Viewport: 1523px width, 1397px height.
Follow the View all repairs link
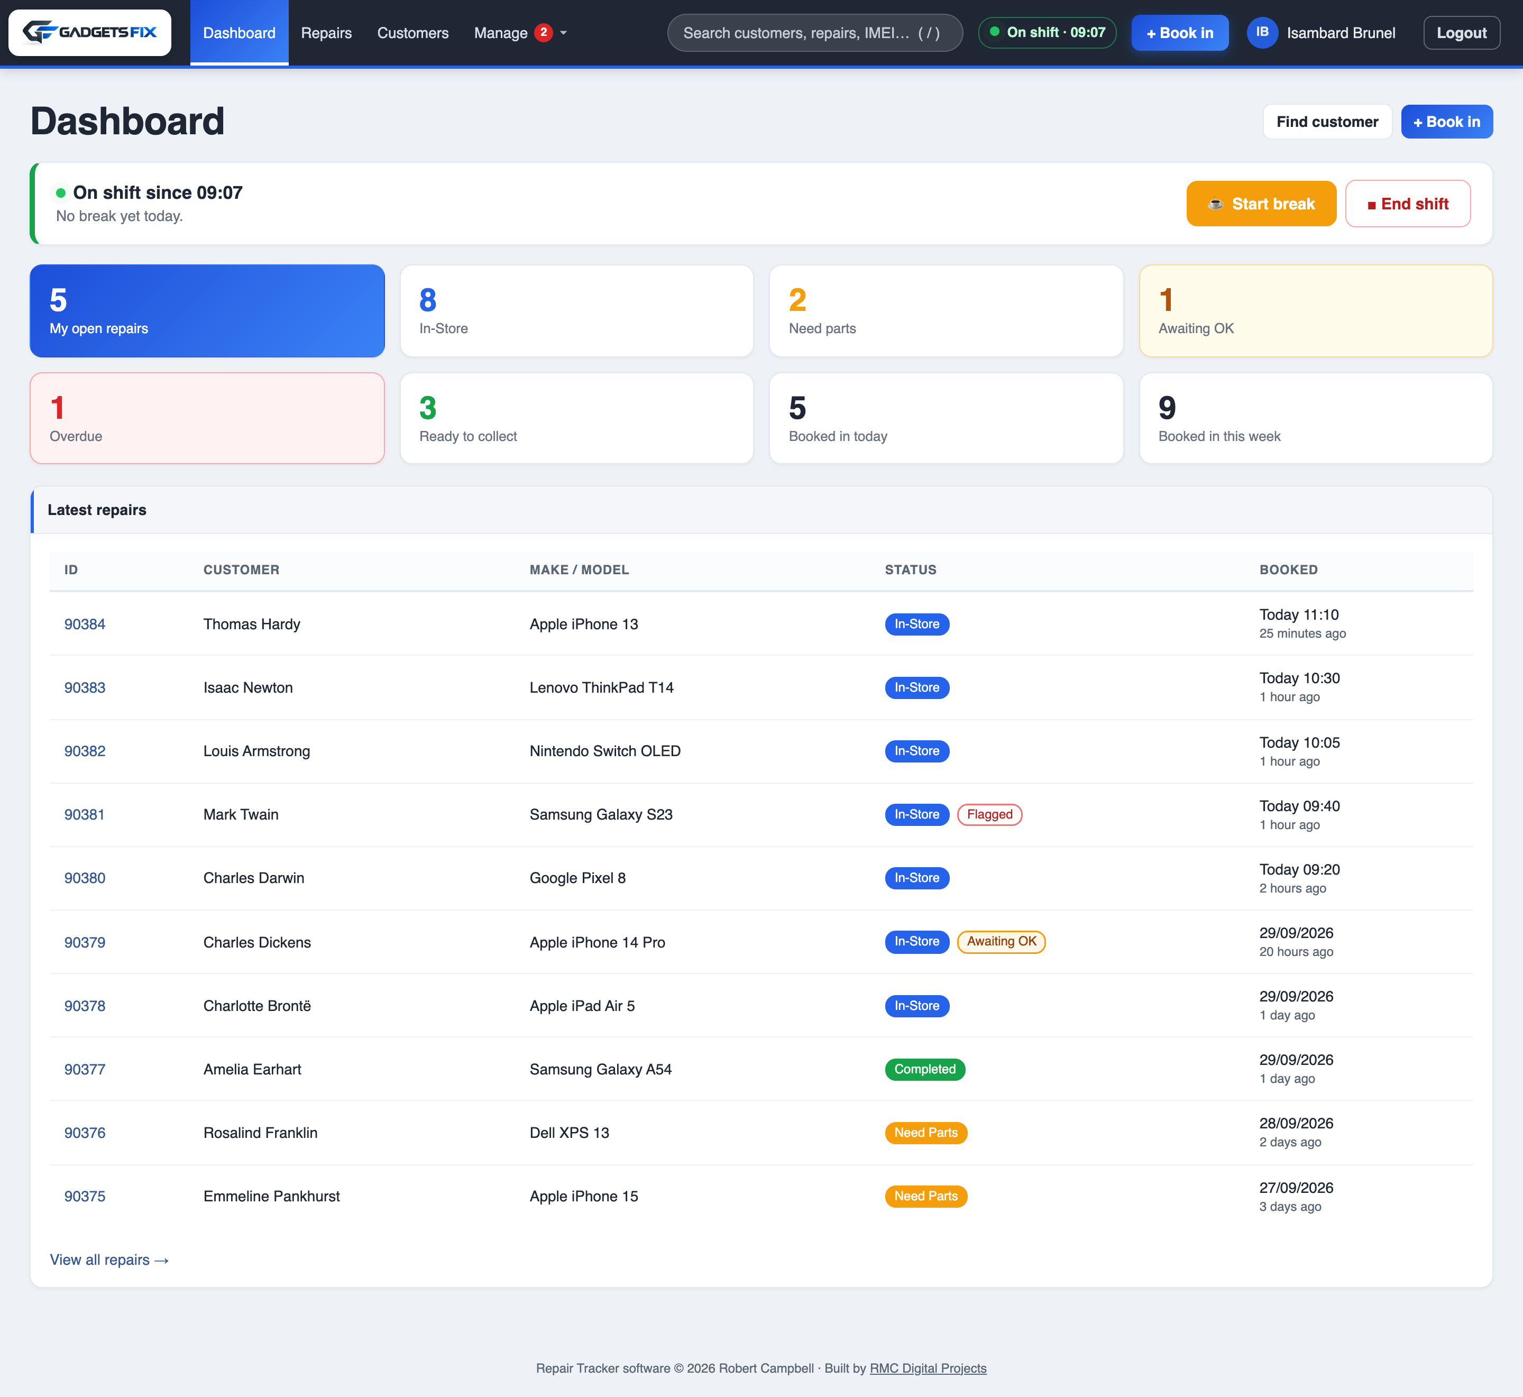[109, 1260]
